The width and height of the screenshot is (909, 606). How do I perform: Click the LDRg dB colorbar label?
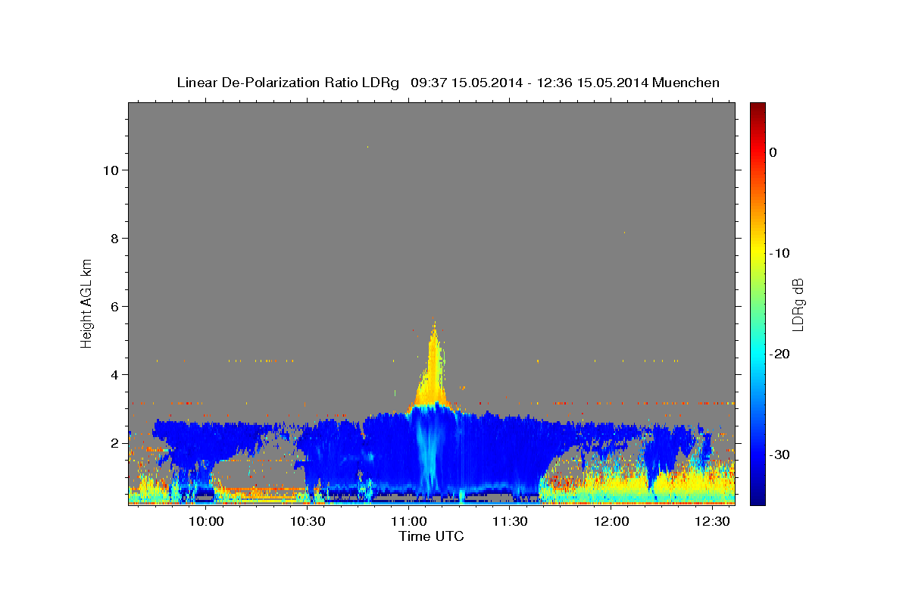coord(798,304)
